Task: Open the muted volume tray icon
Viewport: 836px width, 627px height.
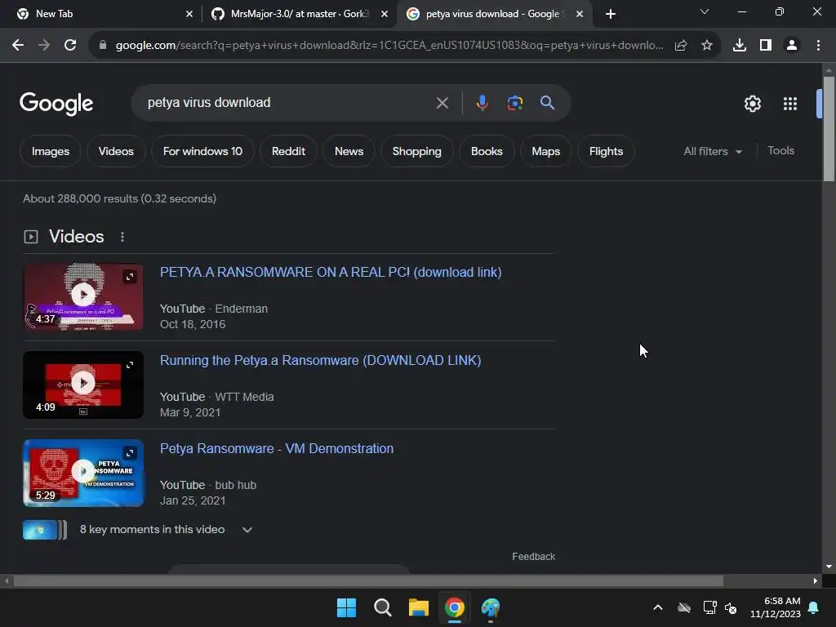Action: click(731, 607)
